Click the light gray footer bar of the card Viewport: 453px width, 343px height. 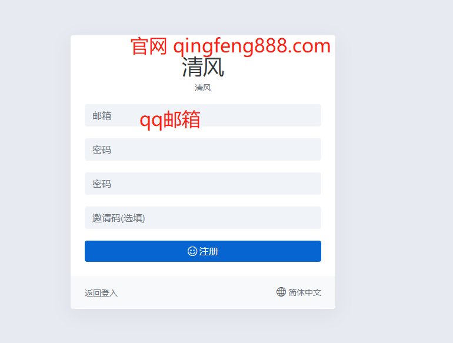203,292
